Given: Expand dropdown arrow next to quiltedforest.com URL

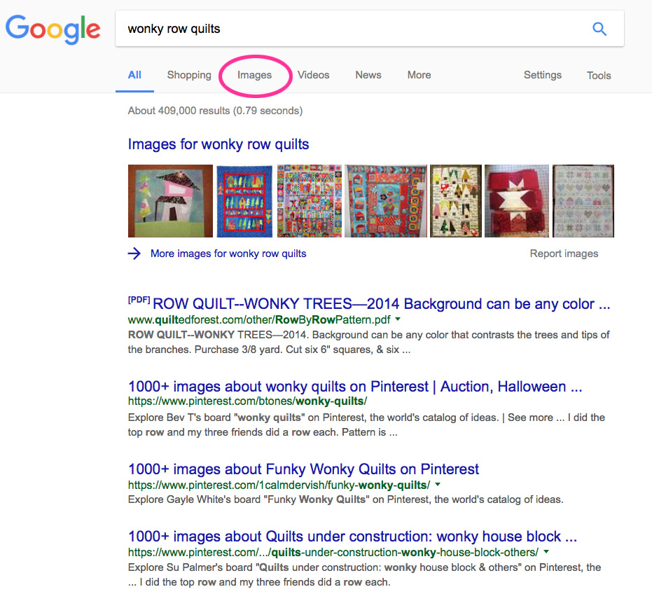Looking at the screenshot, I should (398, 319).
